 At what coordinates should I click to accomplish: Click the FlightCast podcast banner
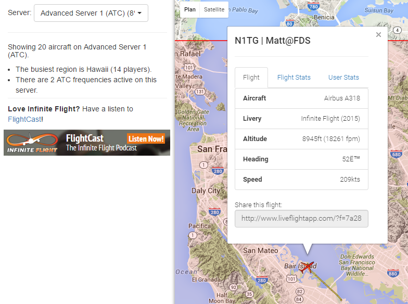pos(87,143)
